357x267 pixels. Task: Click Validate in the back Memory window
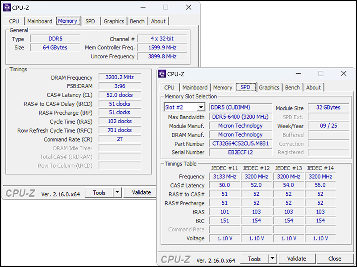(x=140, y=193)
